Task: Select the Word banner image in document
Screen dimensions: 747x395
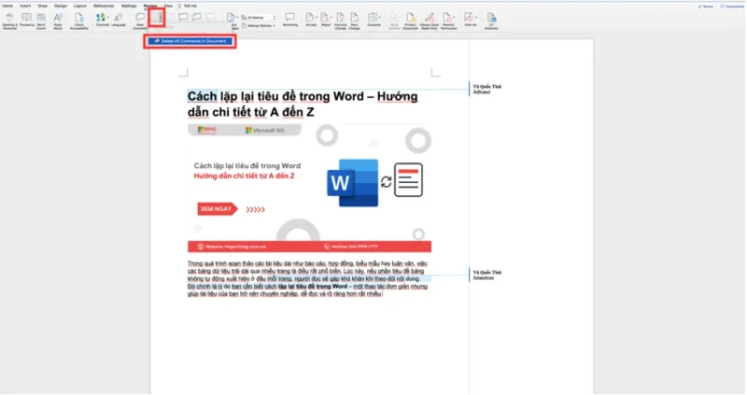Action: pos(309,188)
